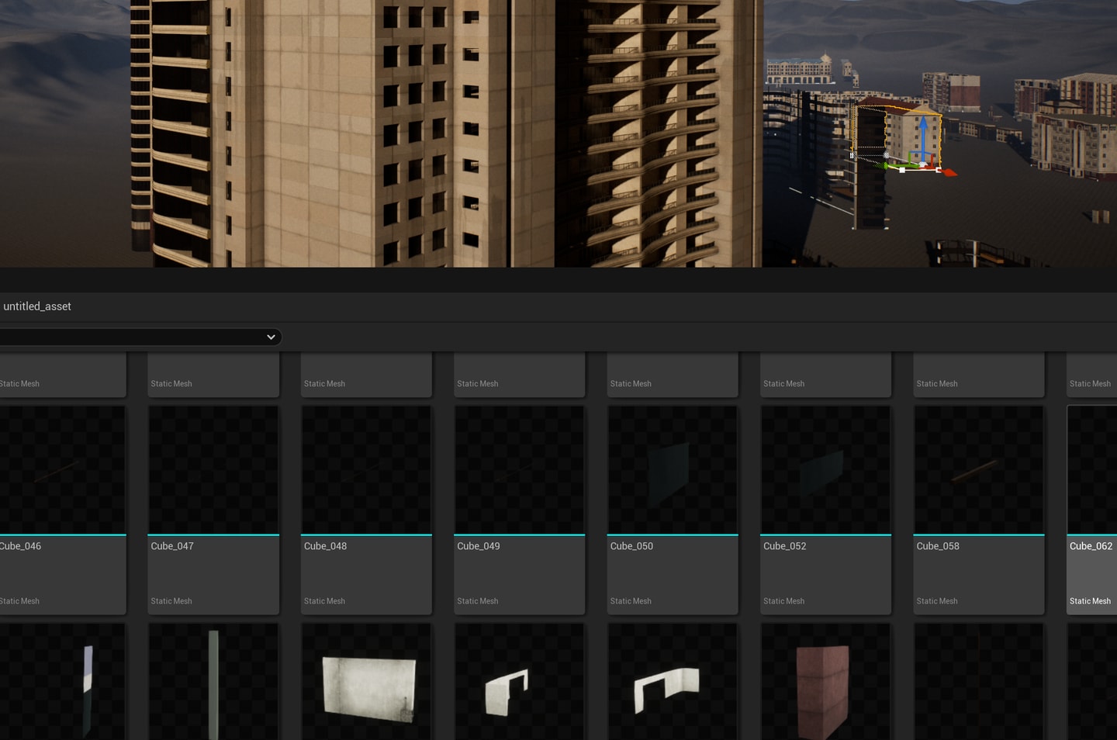
Task: Click the Cube_058 asset name label
Action: (x=938, y=546)
